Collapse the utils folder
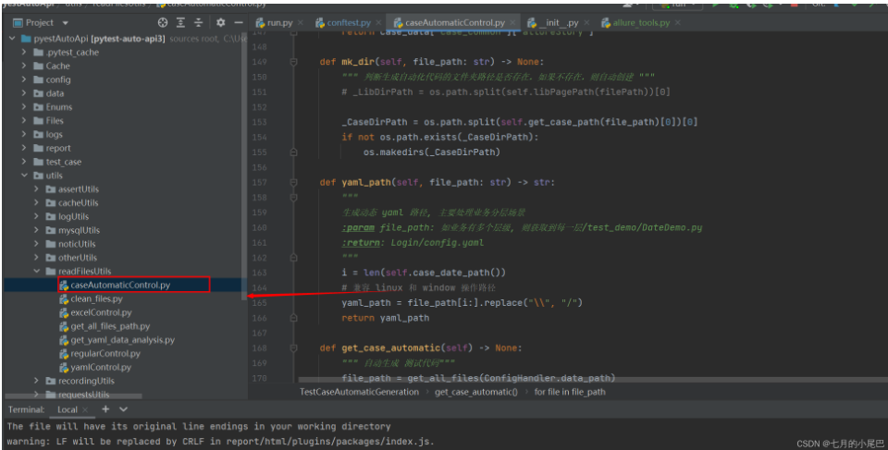 24,176
